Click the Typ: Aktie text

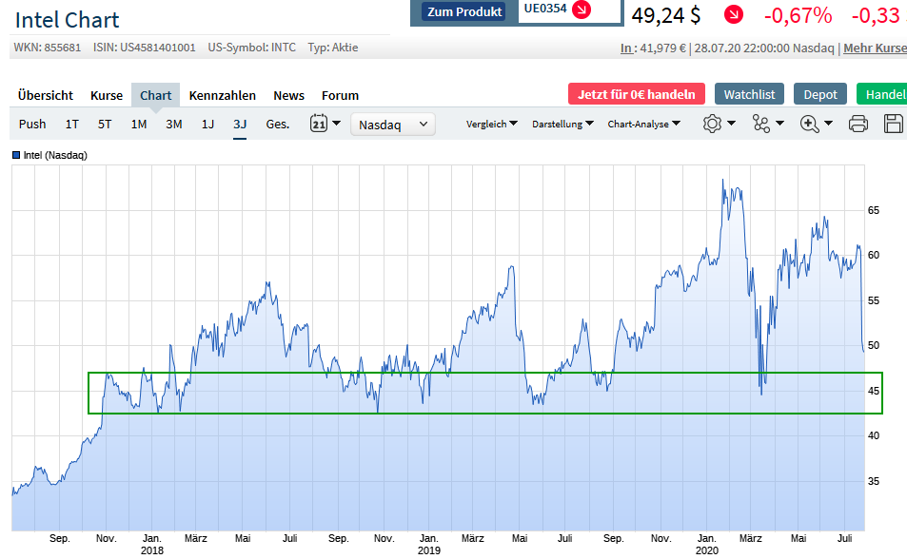(332, 48)
